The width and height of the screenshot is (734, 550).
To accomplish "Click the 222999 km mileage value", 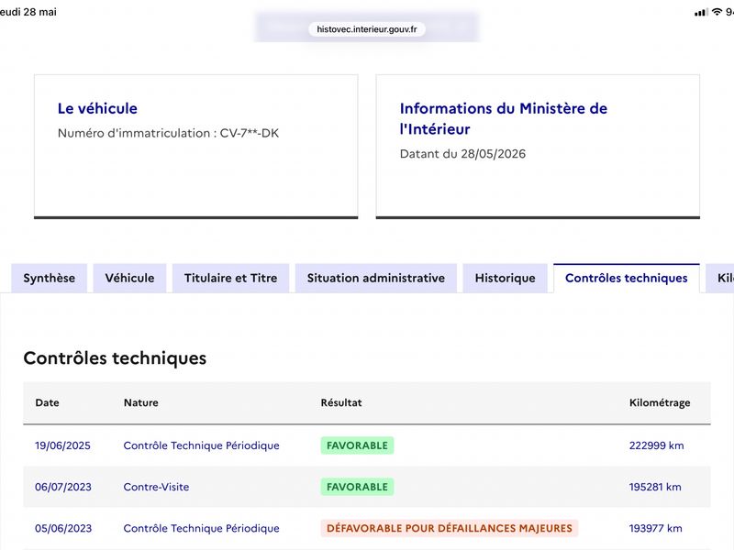I will 656,445.
